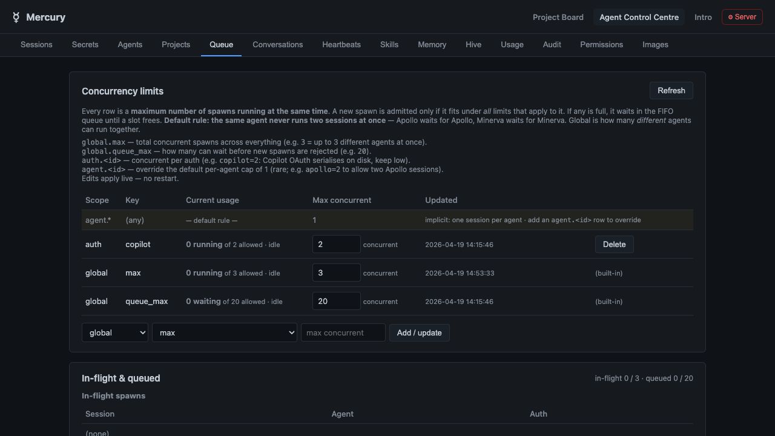This screenshot has width=775, height=436.
Task: Open Agent Control Centre
Action: click(x=639, y=17)
